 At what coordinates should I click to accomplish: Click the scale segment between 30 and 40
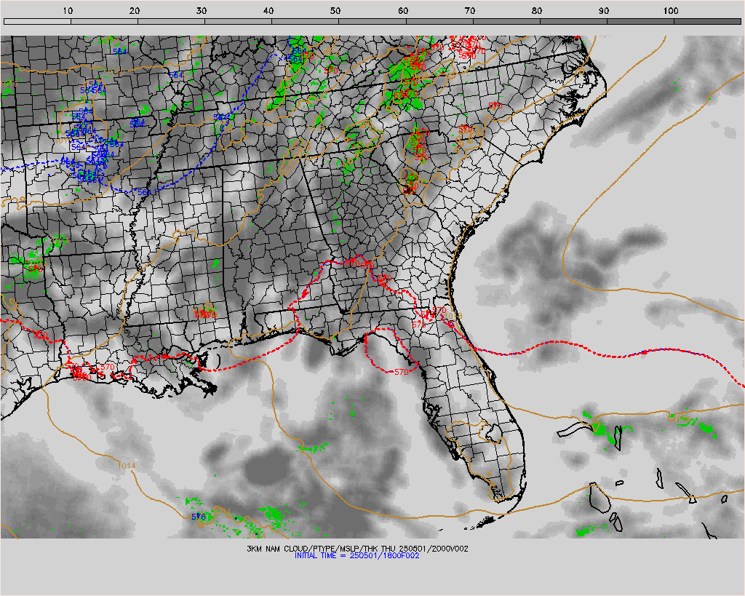click(239, 21)
